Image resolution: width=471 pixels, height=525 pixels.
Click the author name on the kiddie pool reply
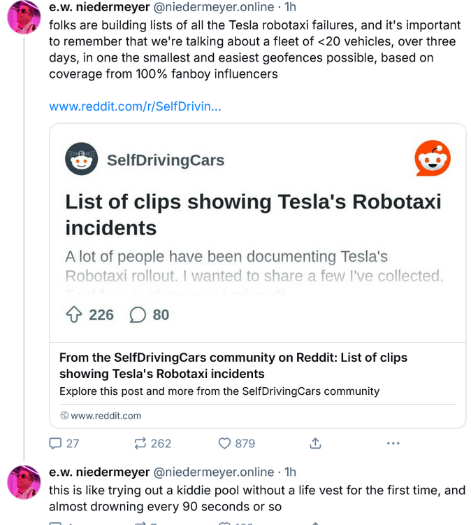point(99,472)
